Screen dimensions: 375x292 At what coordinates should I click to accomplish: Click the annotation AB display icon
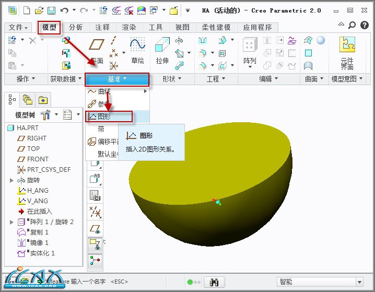tap(95, 178)
